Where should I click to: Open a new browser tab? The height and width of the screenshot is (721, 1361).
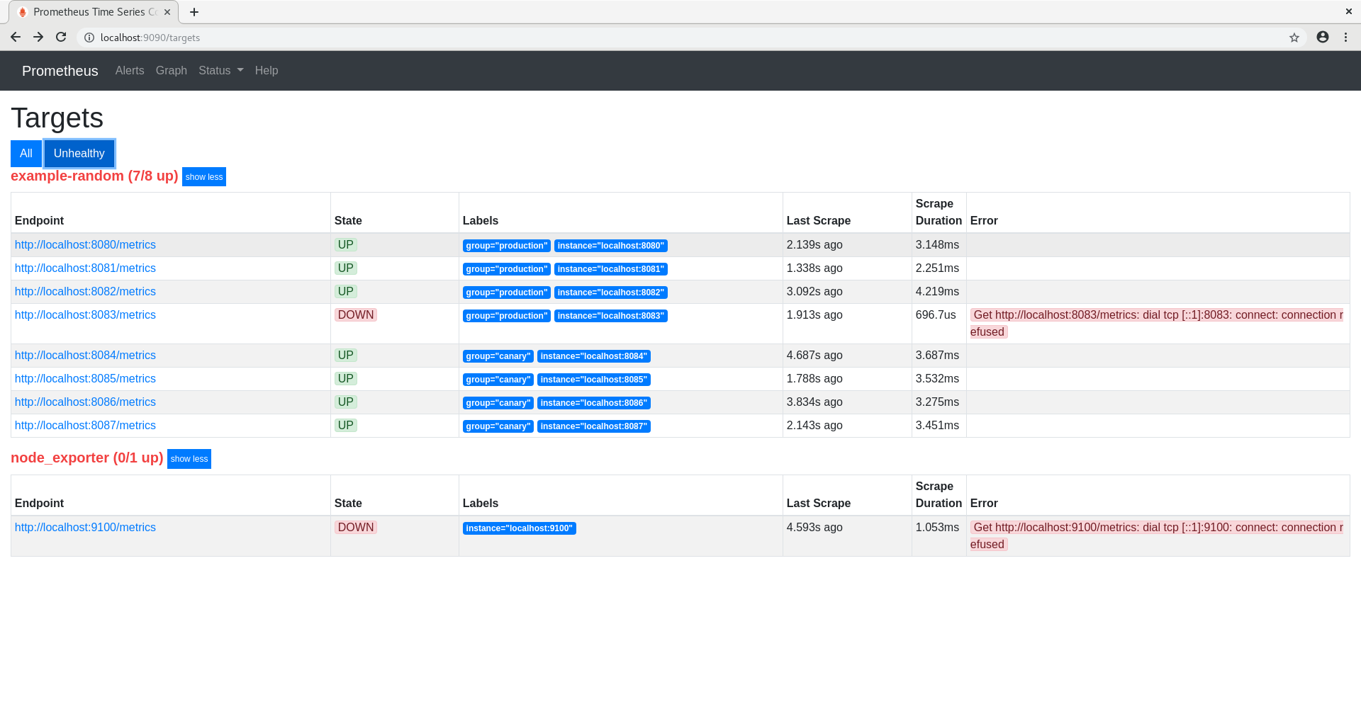point(194,12)
